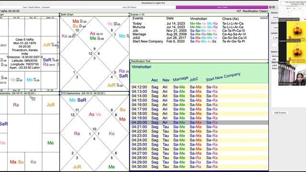Select Muhurta in the side event list
This screenshot has height=172, width=306.
[275, 56]
